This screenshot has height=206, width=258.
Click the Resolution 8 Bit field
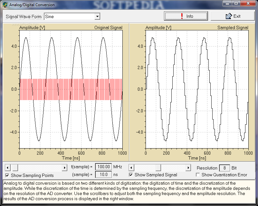225,168
